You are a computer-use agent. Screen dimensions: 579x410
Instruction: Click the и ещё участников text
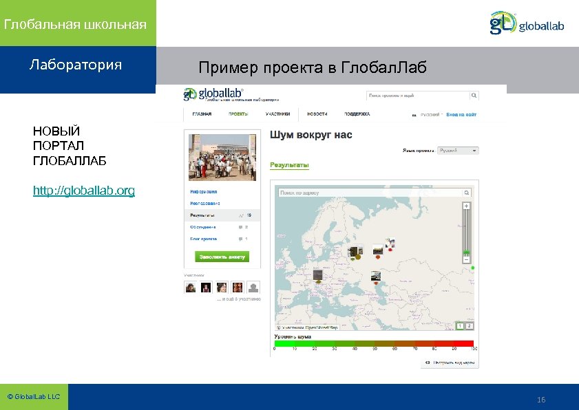pyautogui.click(x=239, y=299)
